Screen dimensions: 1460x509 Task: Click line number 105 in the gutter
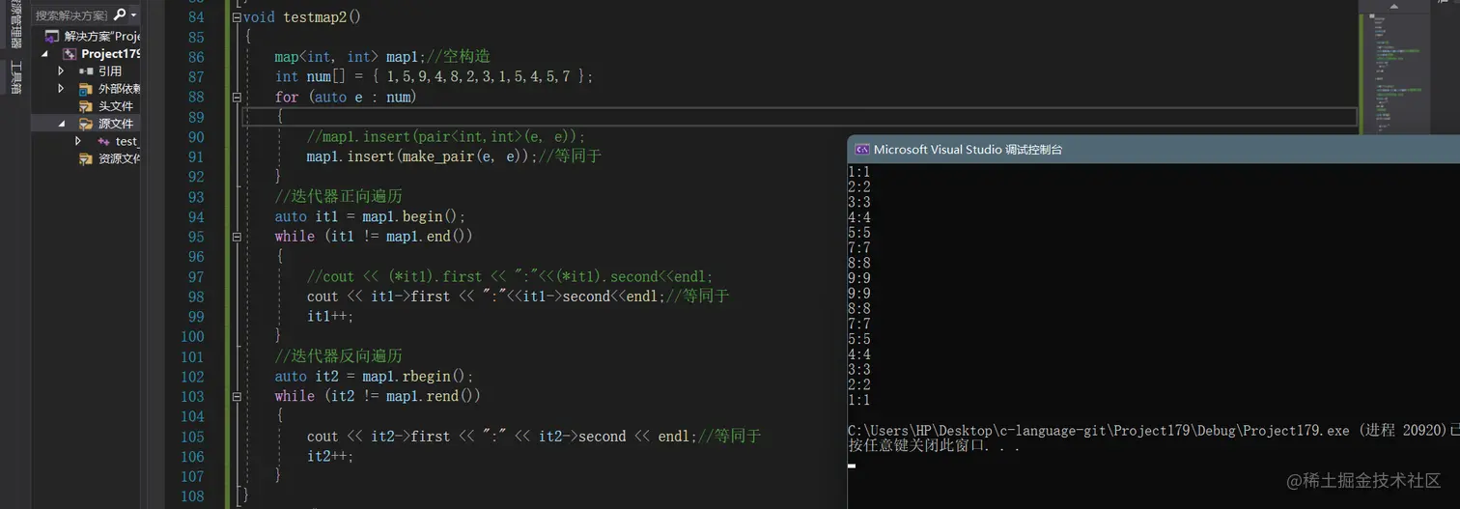tap(192, 437)
